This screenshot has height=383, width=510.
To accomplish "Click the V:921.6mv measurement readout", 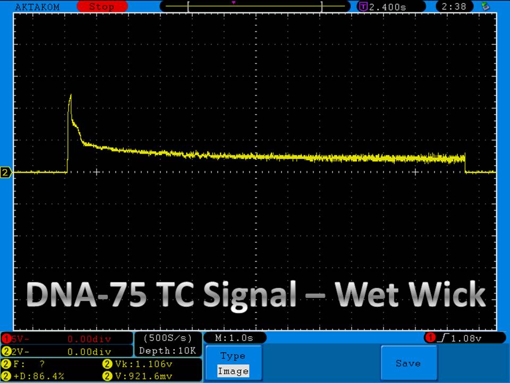I will [x=139, y=376].
